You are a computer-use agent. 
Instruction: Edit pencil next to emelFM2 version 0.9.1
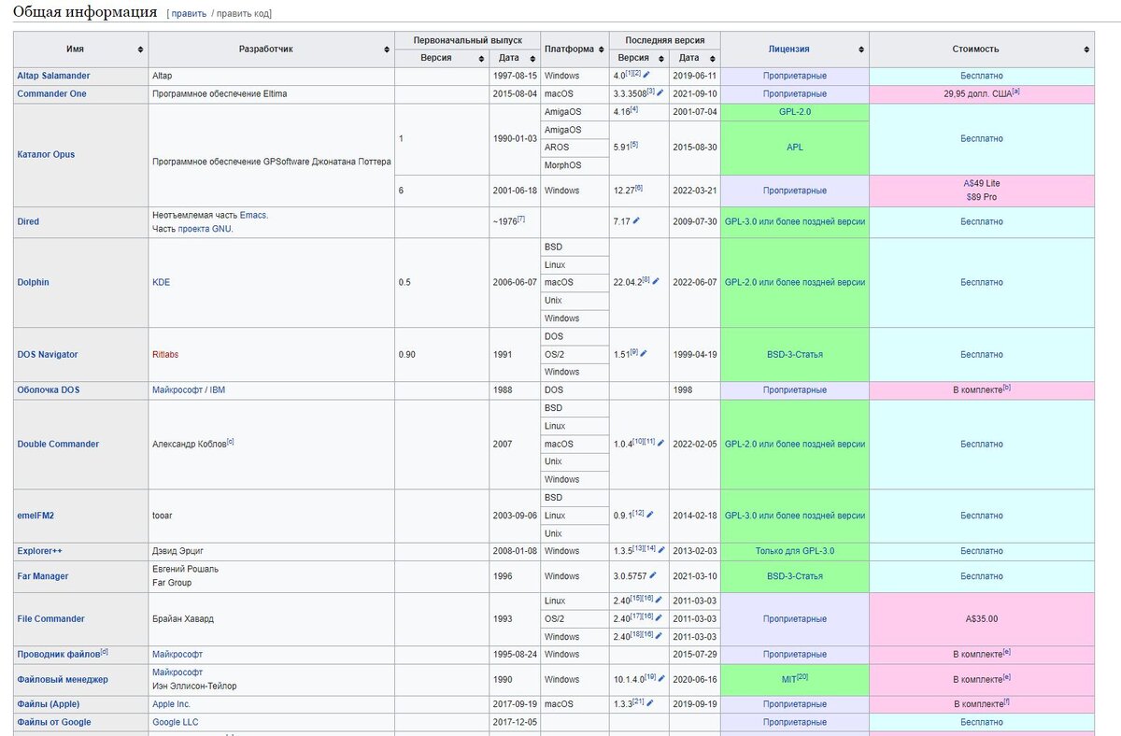point(650,515)
